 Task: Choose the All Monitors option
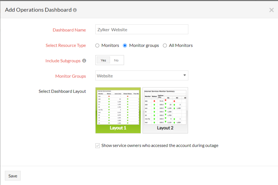164,45
